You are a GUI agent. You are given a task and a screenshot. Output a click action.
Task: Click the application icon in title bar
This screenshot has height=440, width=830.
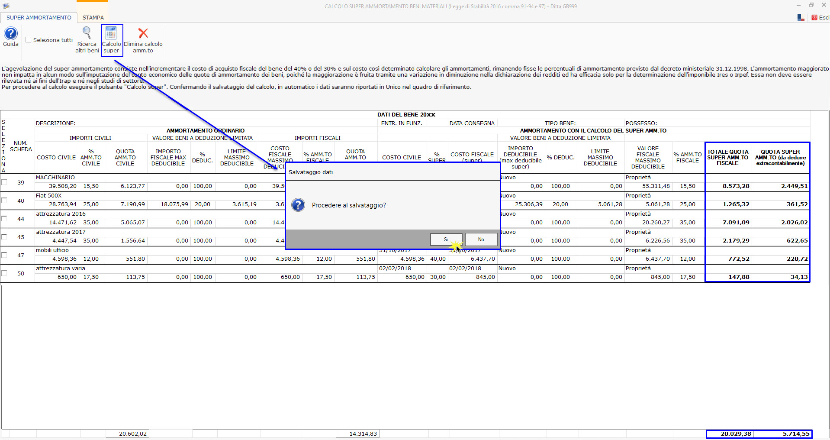tap(6, 6)
